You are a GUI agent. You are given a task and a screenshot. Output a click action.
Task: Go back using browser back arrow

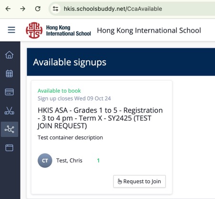8,9
